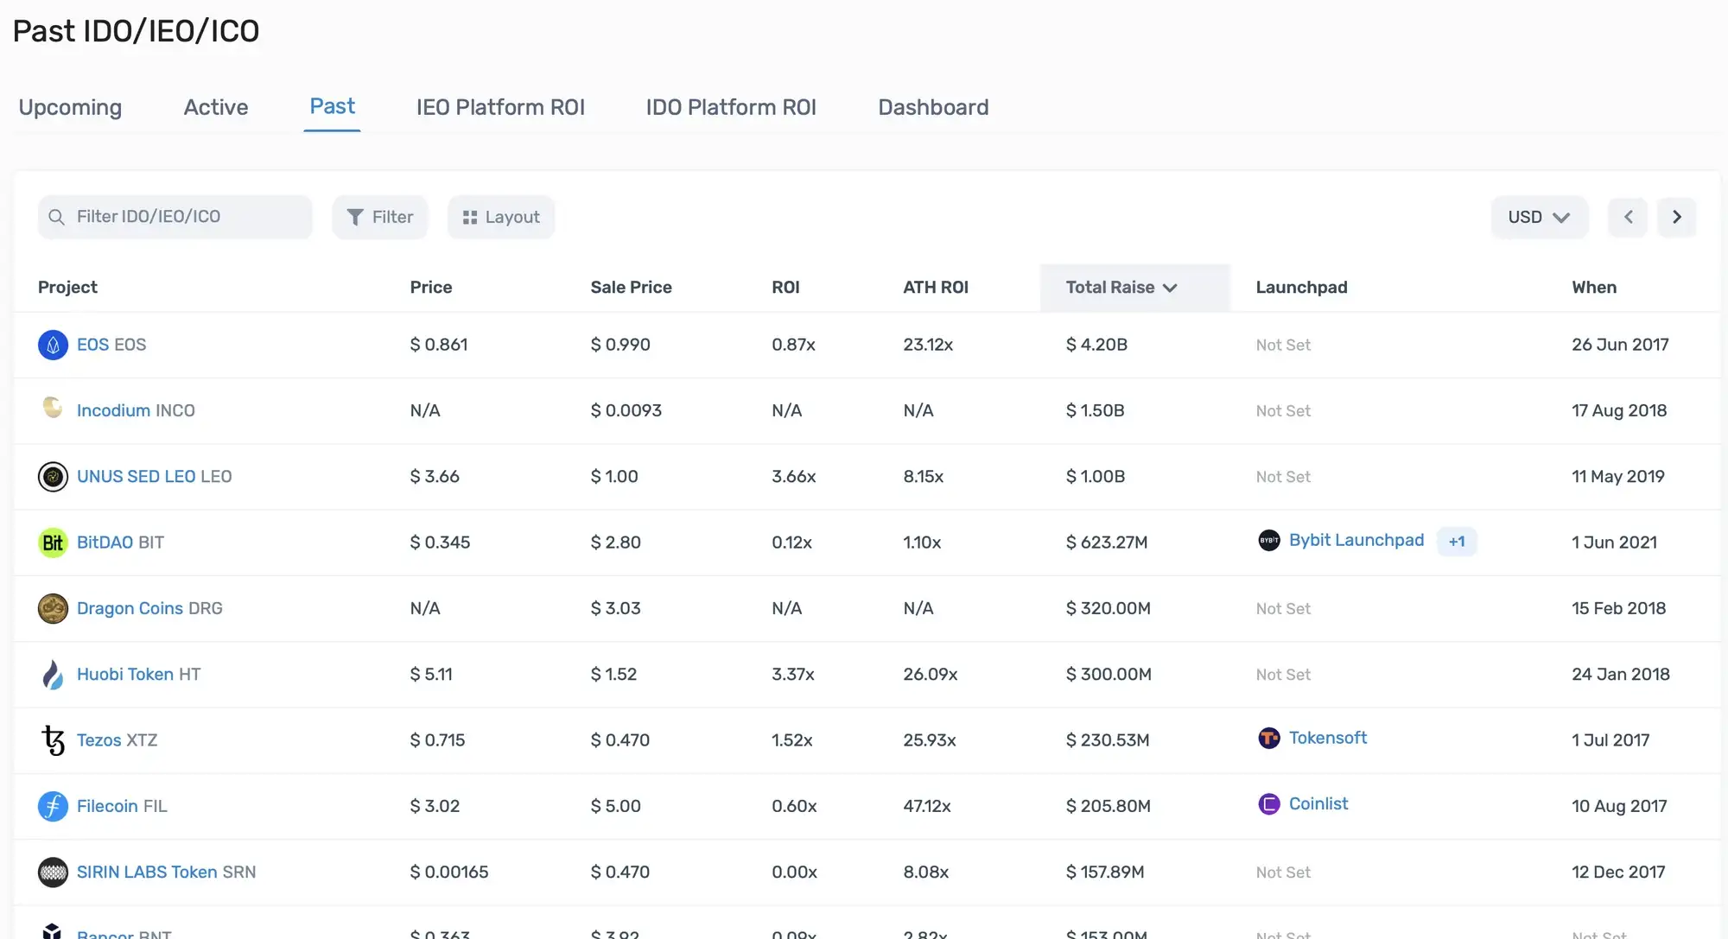Open the IEO Platform ROI tab
The height and width of the screenshot is (939, 1728).
[x=501, y=106]
